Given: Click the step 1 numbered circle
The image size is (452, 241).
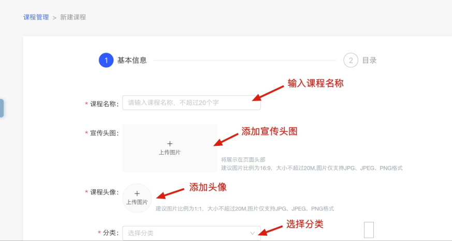Looking at the screenshot, I should click(x=106, y=61).
